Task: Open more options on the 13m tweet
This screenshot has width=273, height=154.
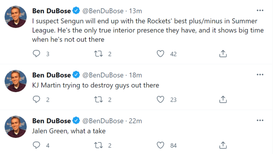Action: [260, 11]
